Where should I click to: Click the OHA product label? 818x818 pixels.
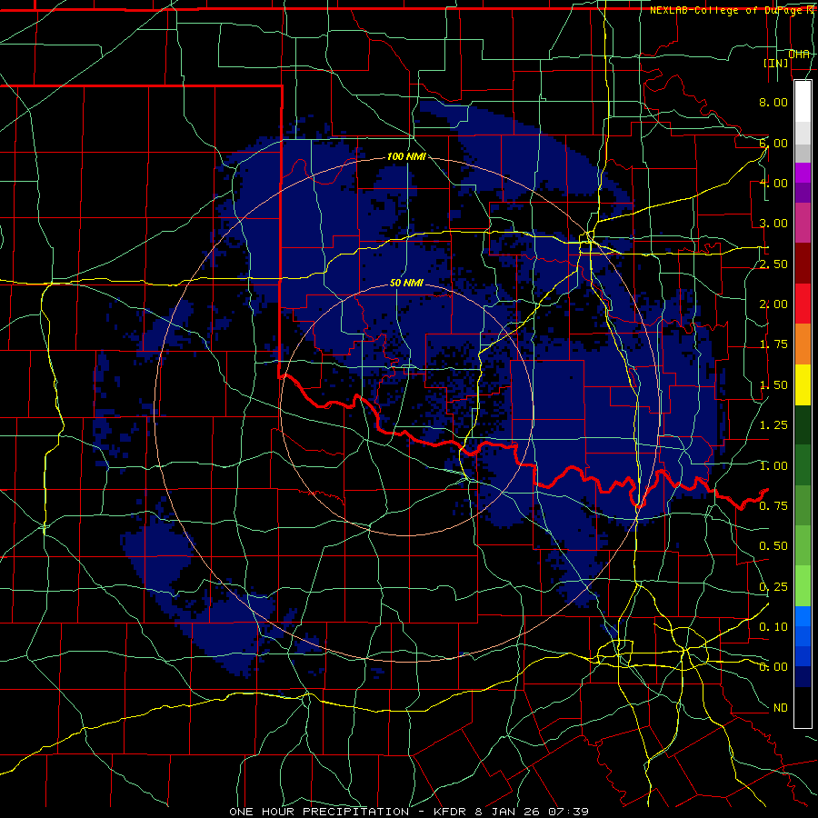[x=799, y=54]
